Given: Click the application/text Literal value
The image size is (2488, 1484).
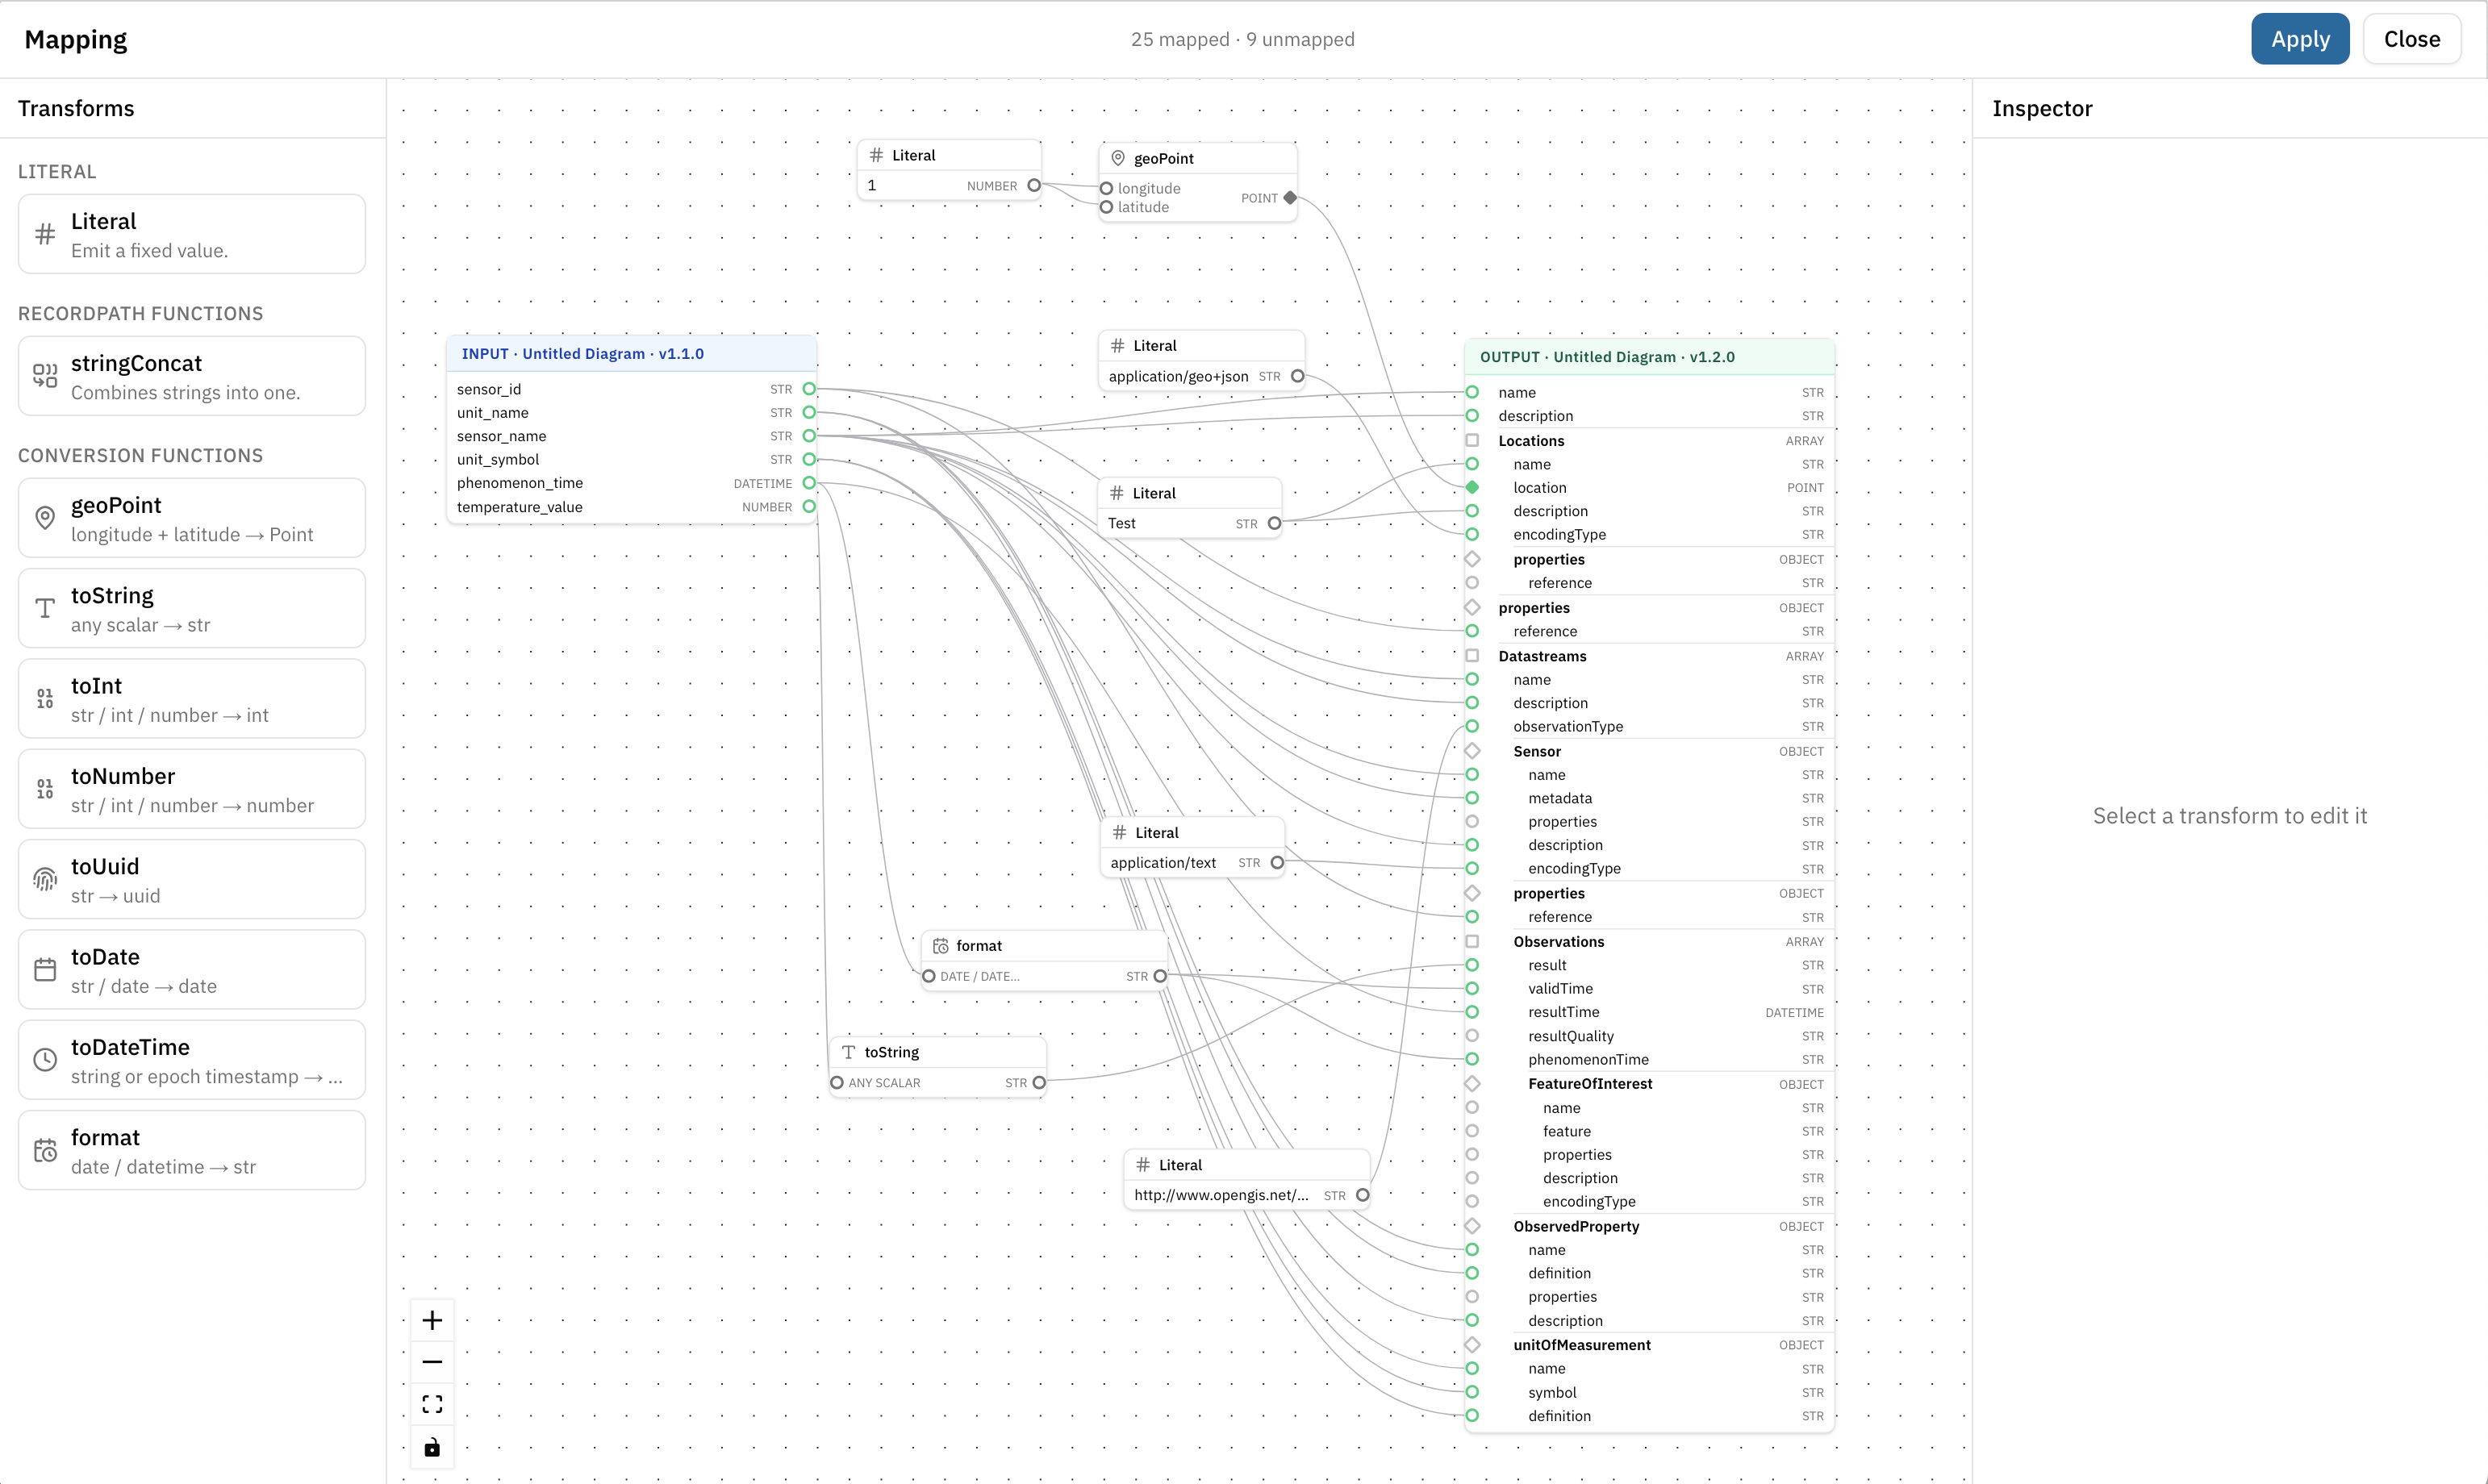Looking at the screenshot, I should coord(1163,862).
